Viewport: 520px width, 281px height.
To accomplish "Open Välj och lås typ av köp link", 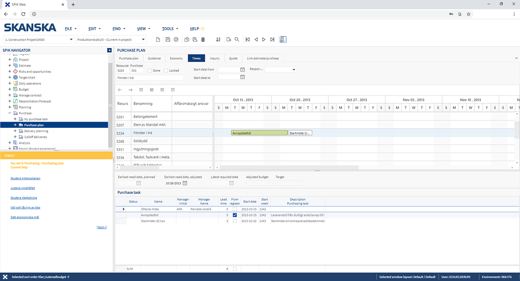I will click(25, 208).
